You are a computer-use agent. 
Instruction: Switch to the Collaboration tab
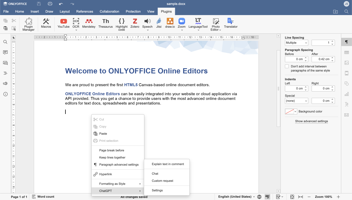point(109,12)
